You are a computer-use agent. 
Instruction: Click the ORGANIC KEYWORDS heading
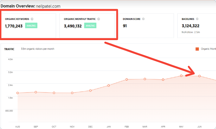tap(17, 19)
